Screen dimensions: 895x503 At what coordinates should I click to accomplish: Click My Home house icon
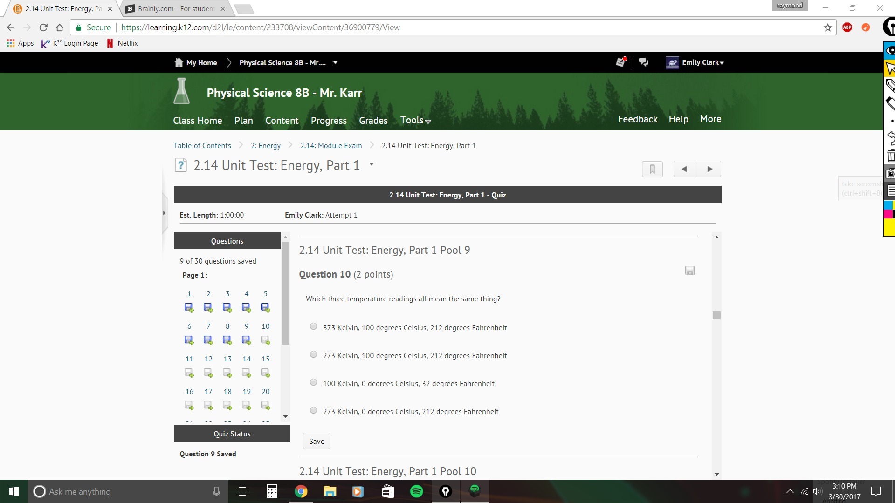[x=179, y=62]
